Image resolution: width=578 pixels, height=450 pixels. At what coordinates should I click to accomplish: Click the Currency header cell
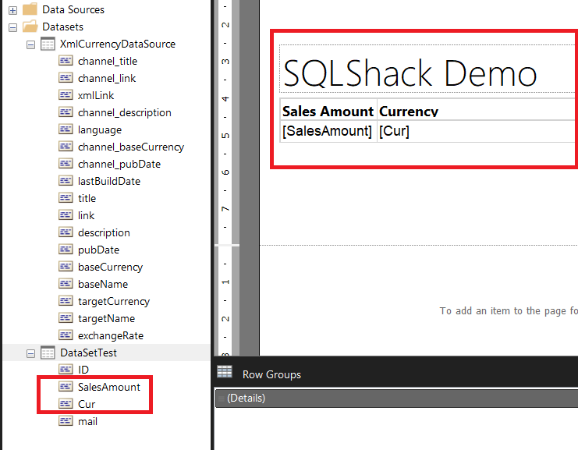tap(477, 109)
